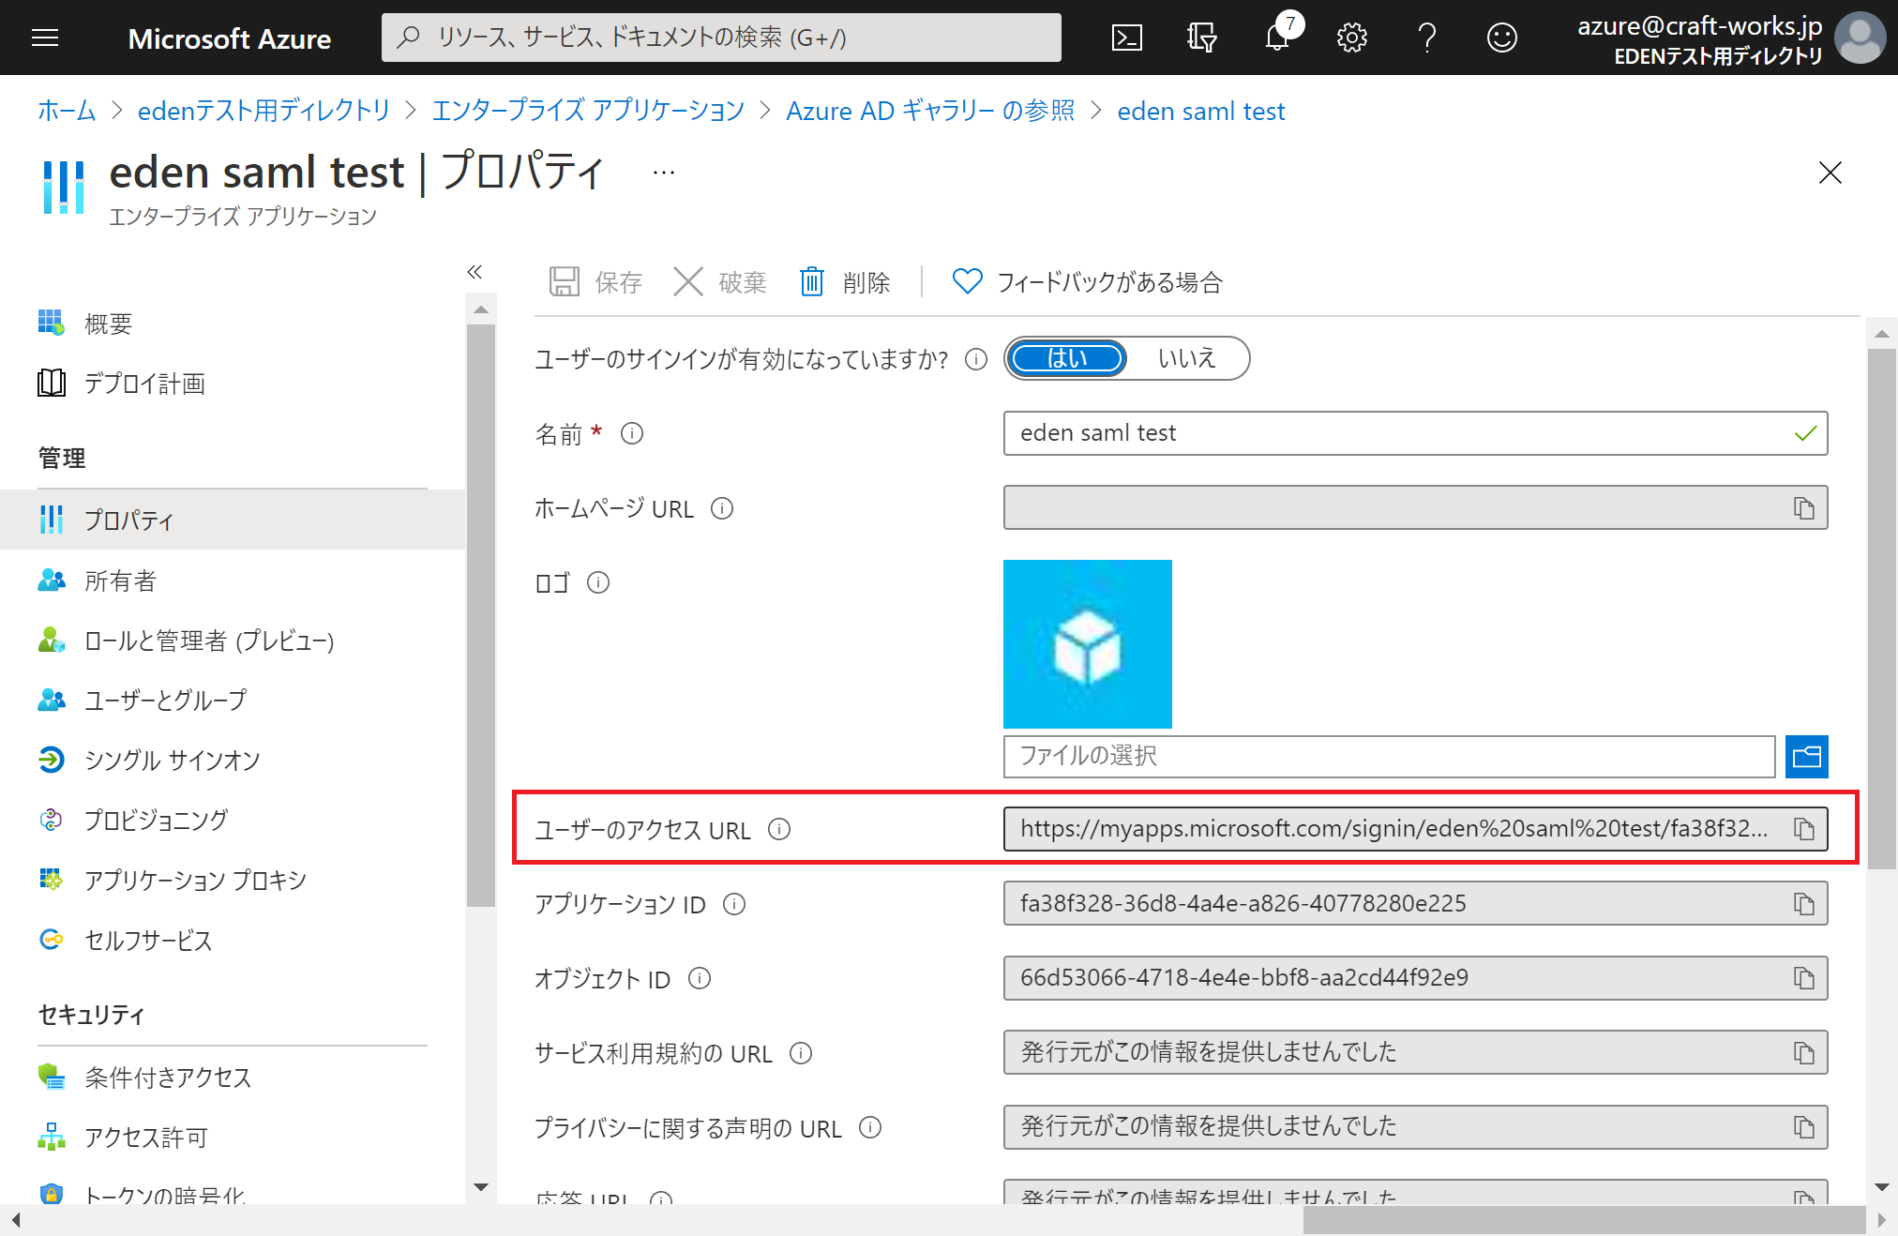
Task: Close the properties blade with X
Action: 1830,173
